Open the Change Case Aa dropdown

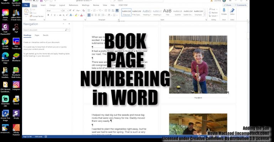pyautogui.click(x=78, y=11)
